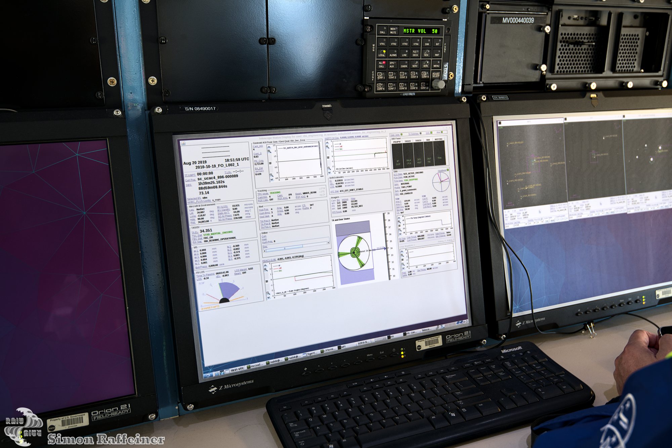Zoom in on the Chop Waveform plot
672x448 pixels.
click(402, 255)
